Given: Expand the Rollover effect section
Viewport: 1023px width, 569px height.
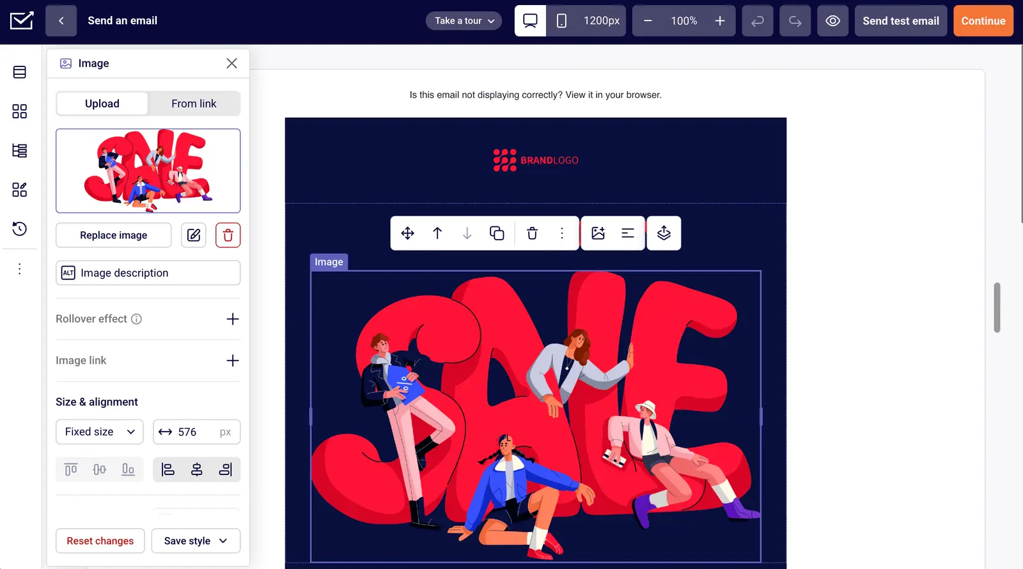Looking at the screenshot, I should click(233, 319).
